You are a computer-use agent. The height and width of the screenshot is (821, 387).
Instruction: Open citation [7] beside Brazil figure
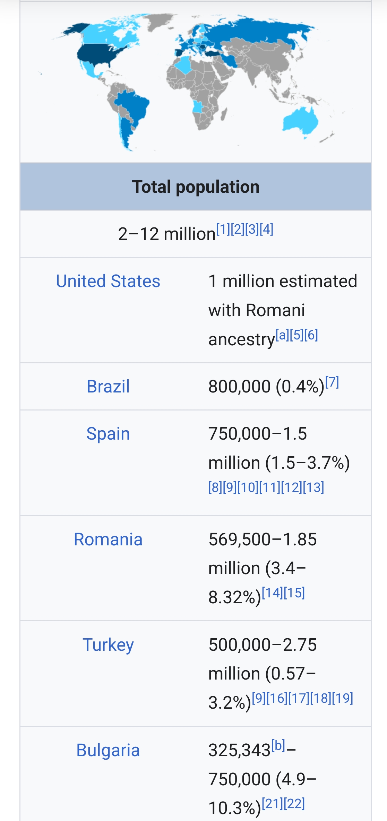tap(332, 382)
